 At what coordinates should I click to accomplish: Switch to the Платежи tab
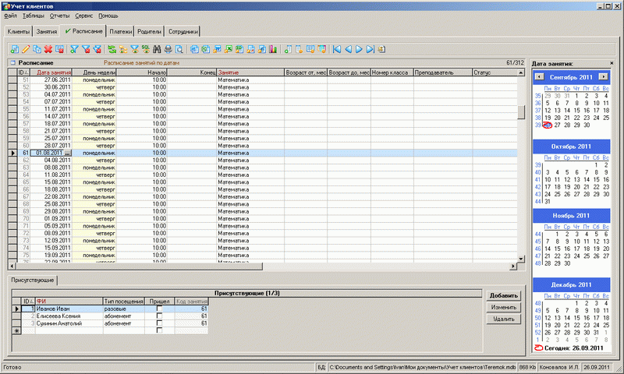[x=120, y=32]
